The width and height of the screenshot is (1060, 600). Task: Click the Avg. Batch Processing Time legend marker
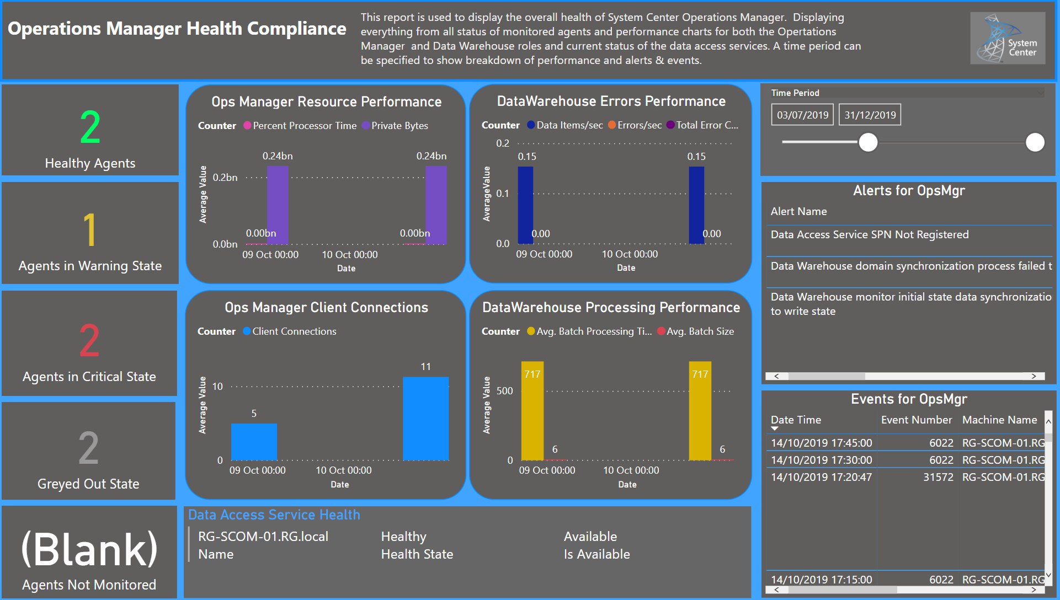click(x=531, y=331)
